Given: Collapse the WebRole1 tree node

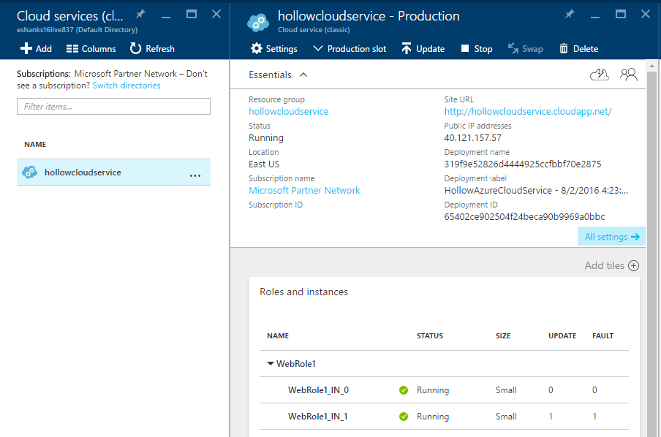Looking at the screenshot, I should click(271, 363).
